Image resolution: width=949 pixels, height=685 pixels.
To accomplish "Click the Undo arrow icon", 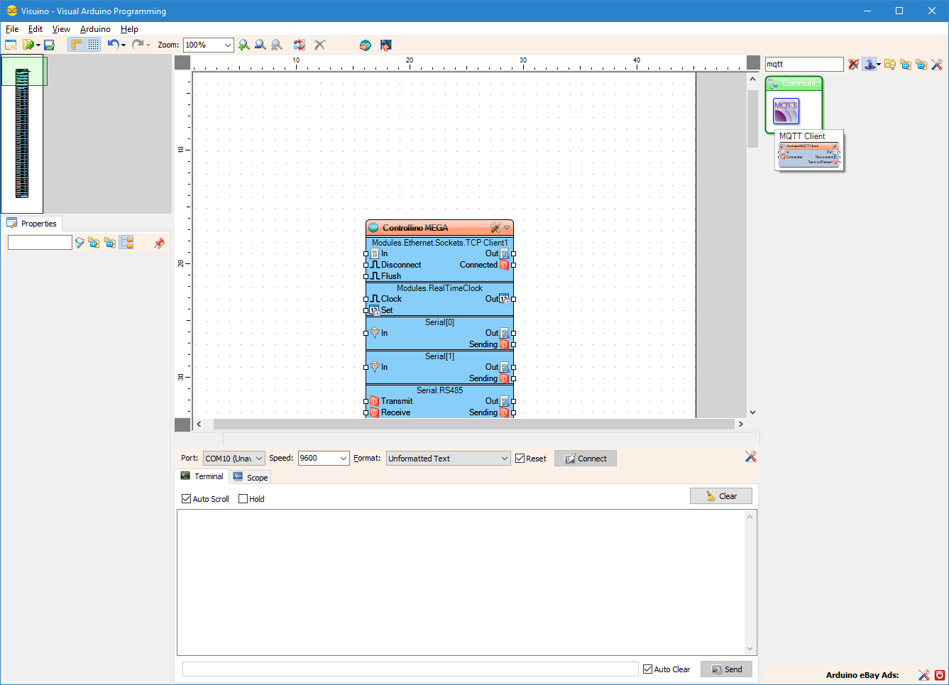I will [x=113, y=44].
